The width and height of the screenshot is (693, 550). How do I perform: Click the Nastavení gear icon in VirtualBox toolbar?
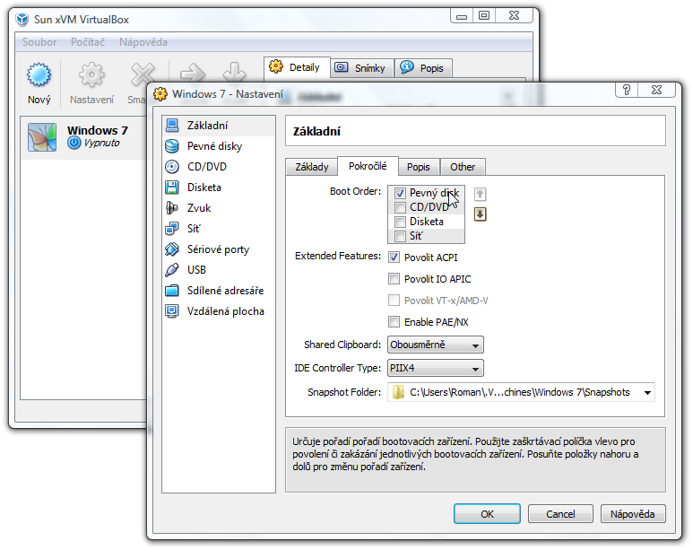[x=91, y=74]
